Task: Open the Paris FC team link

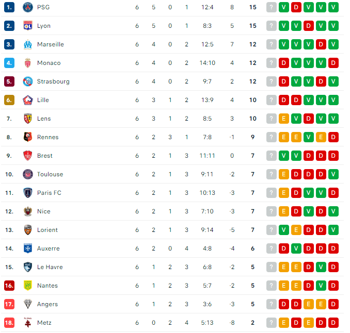Action: tap(49, 193)
